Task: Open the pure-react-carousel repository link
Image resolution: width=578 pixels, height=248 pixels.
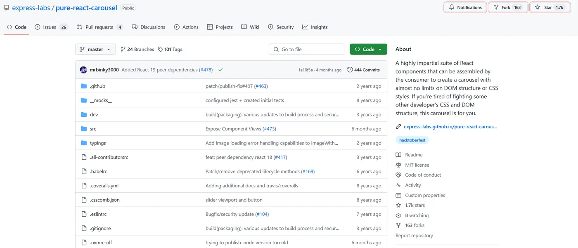Action: tap(86, 7)
